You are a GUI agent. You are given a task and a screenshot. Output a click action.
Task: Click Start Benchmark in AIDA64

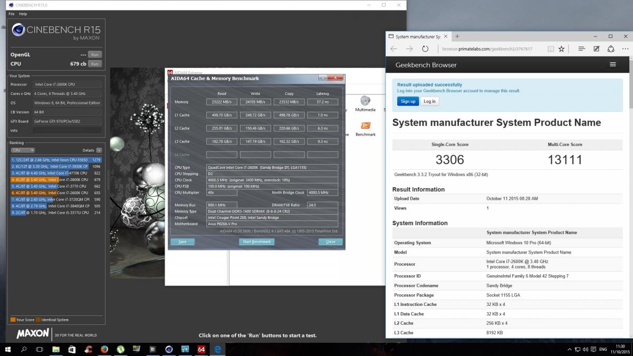(x=256, y=242)
